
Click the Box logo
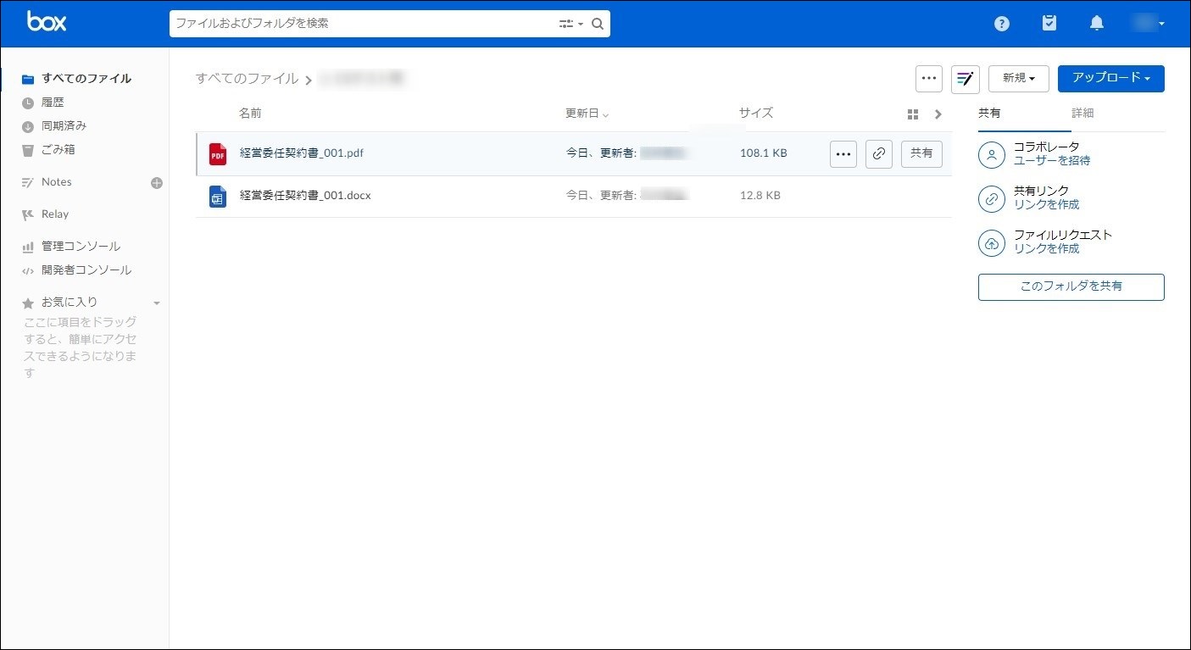point(47,22)
